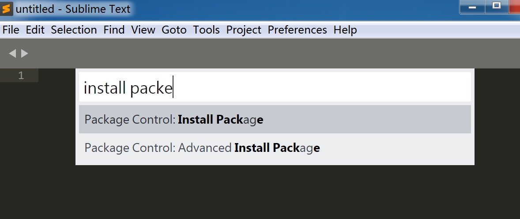Choose Package Control: Advanced Install Package
520x219 pixels.
pos(275,147)
